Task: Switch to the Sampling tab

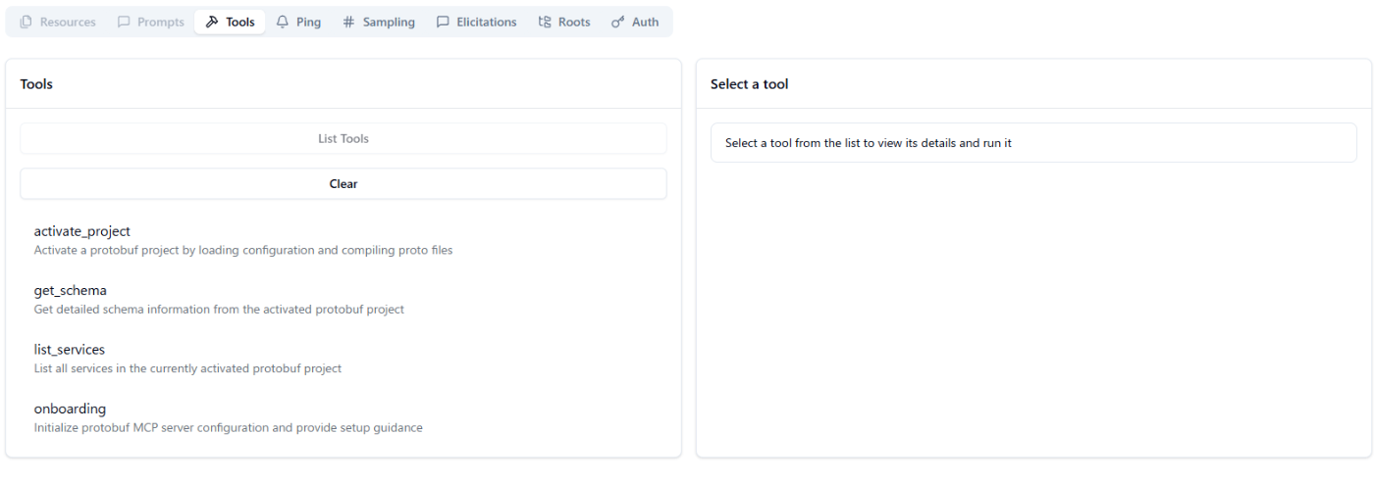Action: pyautogui.click(x=389, y=22)
